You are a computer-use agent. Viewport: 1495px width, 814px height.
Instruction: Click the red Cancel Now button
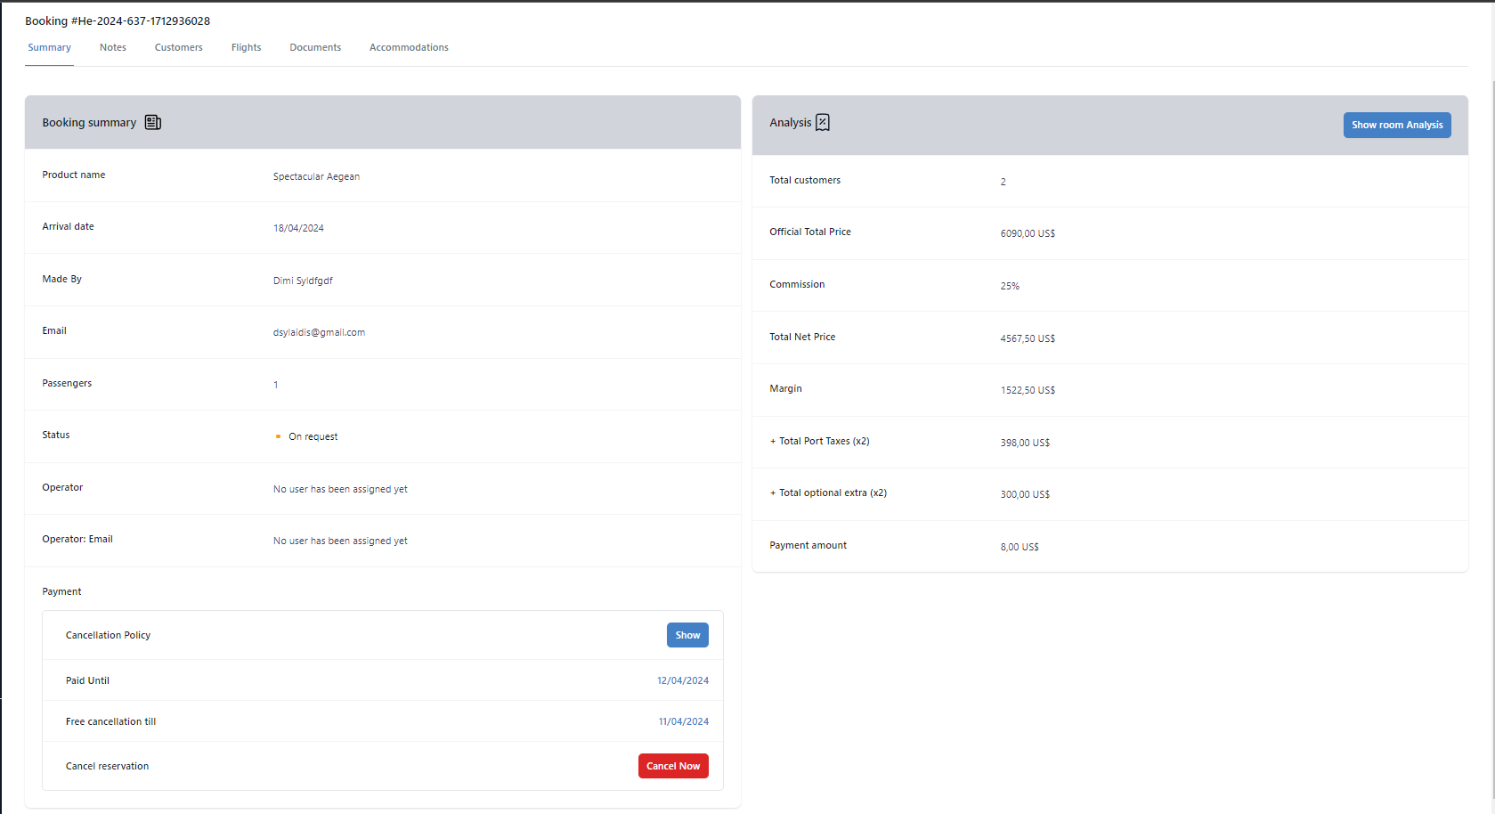point(672,766)
